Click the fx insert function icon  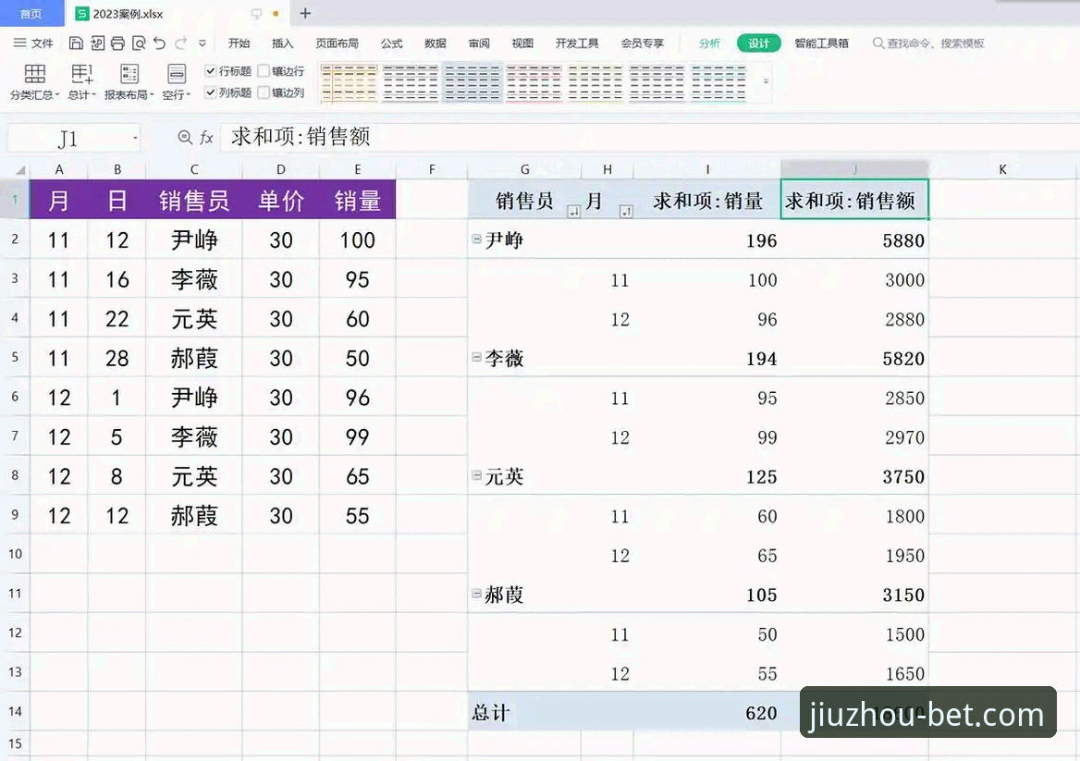pyautogui.click(x=206, y=138)
